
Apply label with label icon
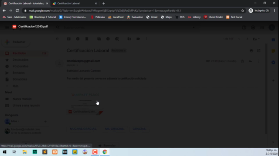138,39
